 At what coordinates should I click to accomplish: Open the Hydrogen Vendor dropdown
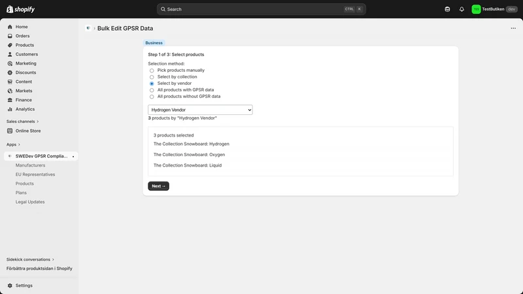(200, 110)
